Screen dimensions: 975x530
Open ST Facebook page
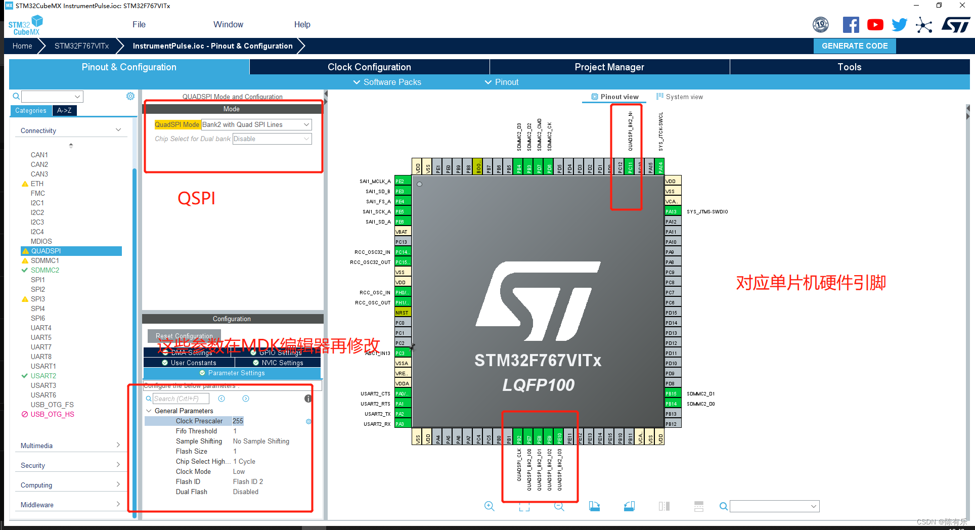click(851, 25)
